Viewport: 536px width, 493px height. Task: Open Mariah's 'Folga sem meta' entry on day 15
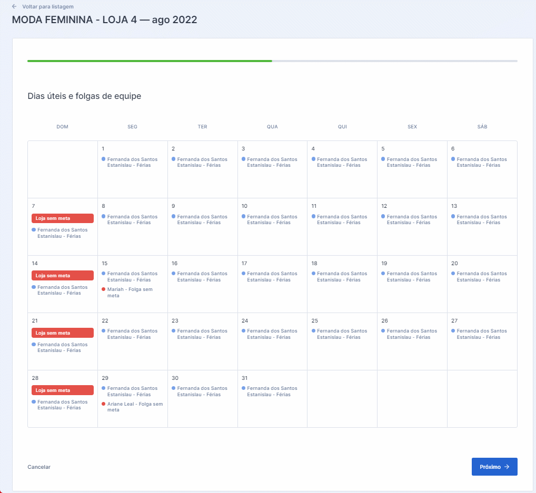(x=130, y=293)
